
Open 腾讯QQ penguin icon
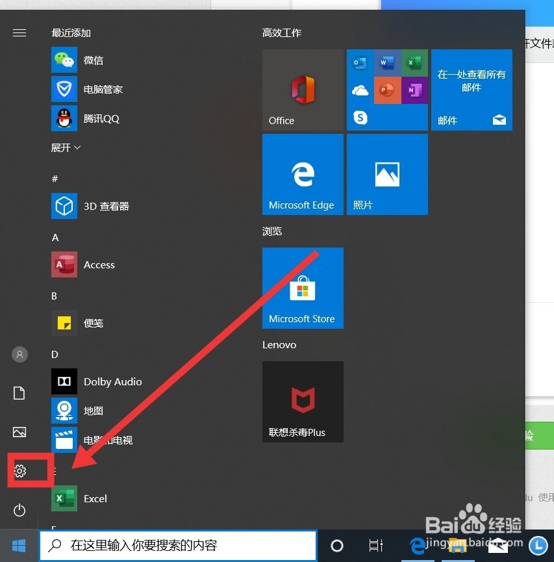(x=64, y=118)
